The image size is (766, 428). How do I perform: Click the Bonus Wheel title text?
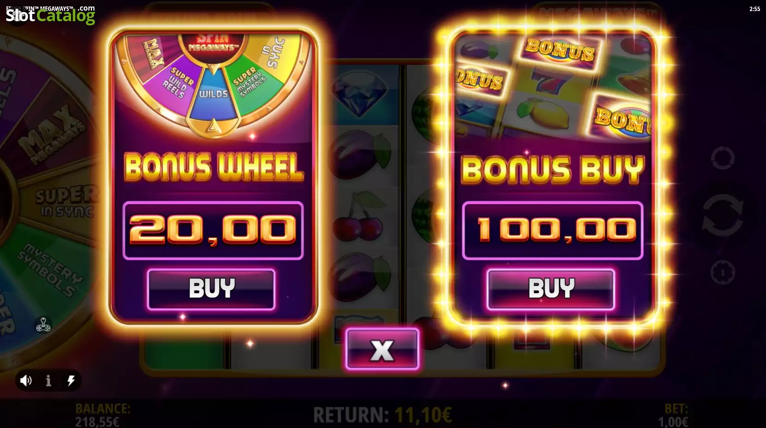pos(214,167)
